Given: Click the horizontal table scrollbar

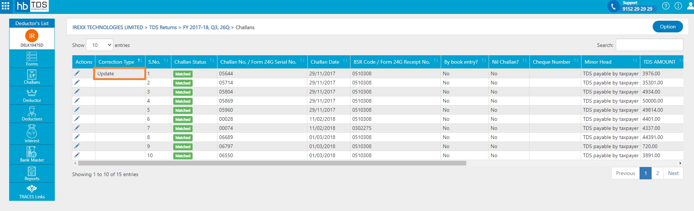Looking at the screenshot, I should 272,163.
